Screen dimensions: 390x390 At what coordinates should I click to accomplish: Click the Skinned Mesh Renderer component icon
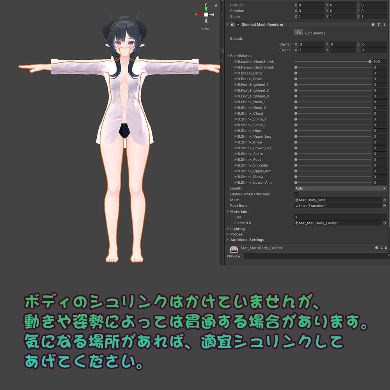point(232,24)
